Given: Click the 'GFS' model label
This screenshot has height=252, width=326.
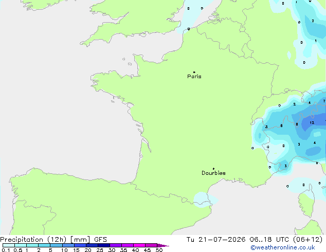Looking at the screenshot, I should click(100, 240).
